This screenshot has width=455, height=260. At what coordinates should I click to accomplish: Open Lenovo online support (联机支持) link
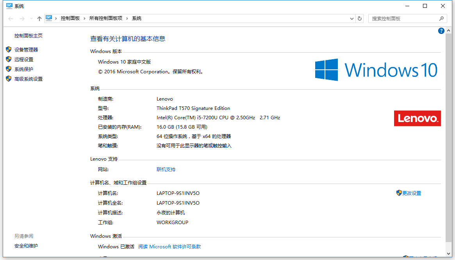pyautogui.click(x=166, y=170)
